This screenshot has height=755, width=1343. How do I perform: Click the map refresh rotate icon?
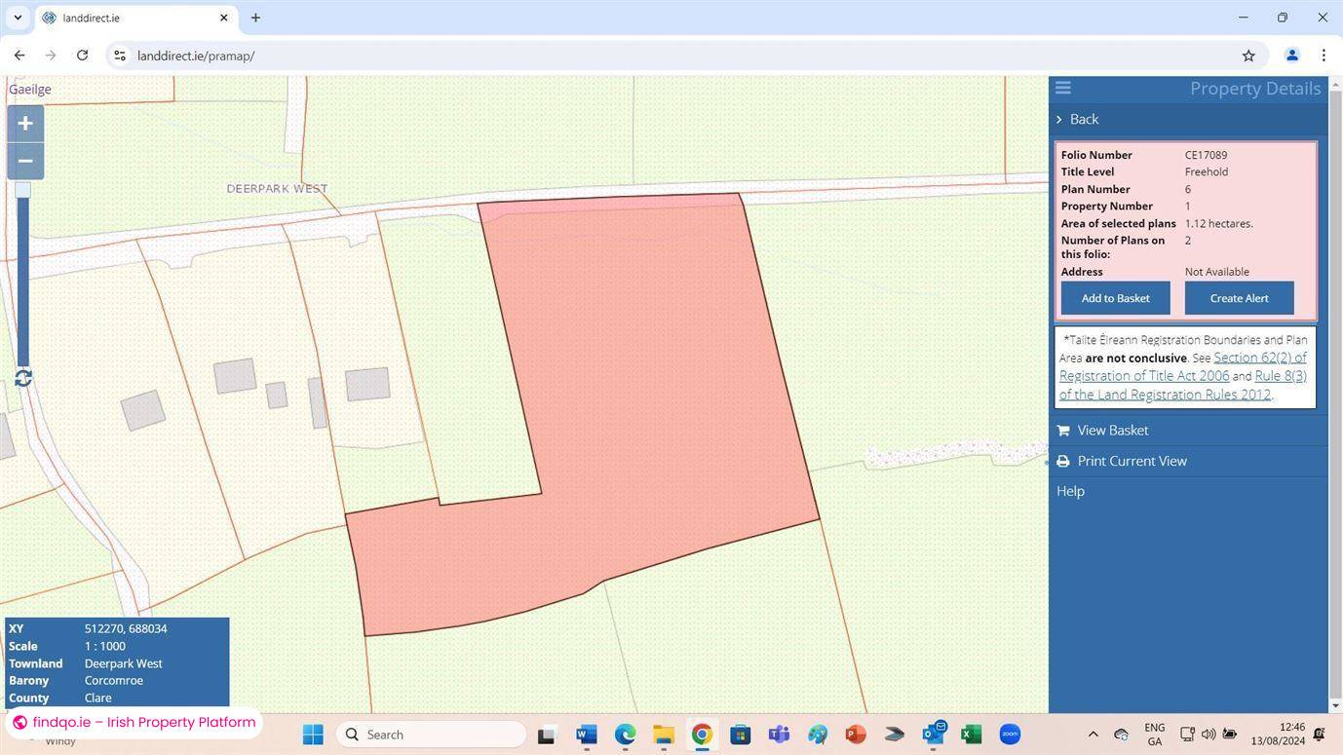click(23, 378)
